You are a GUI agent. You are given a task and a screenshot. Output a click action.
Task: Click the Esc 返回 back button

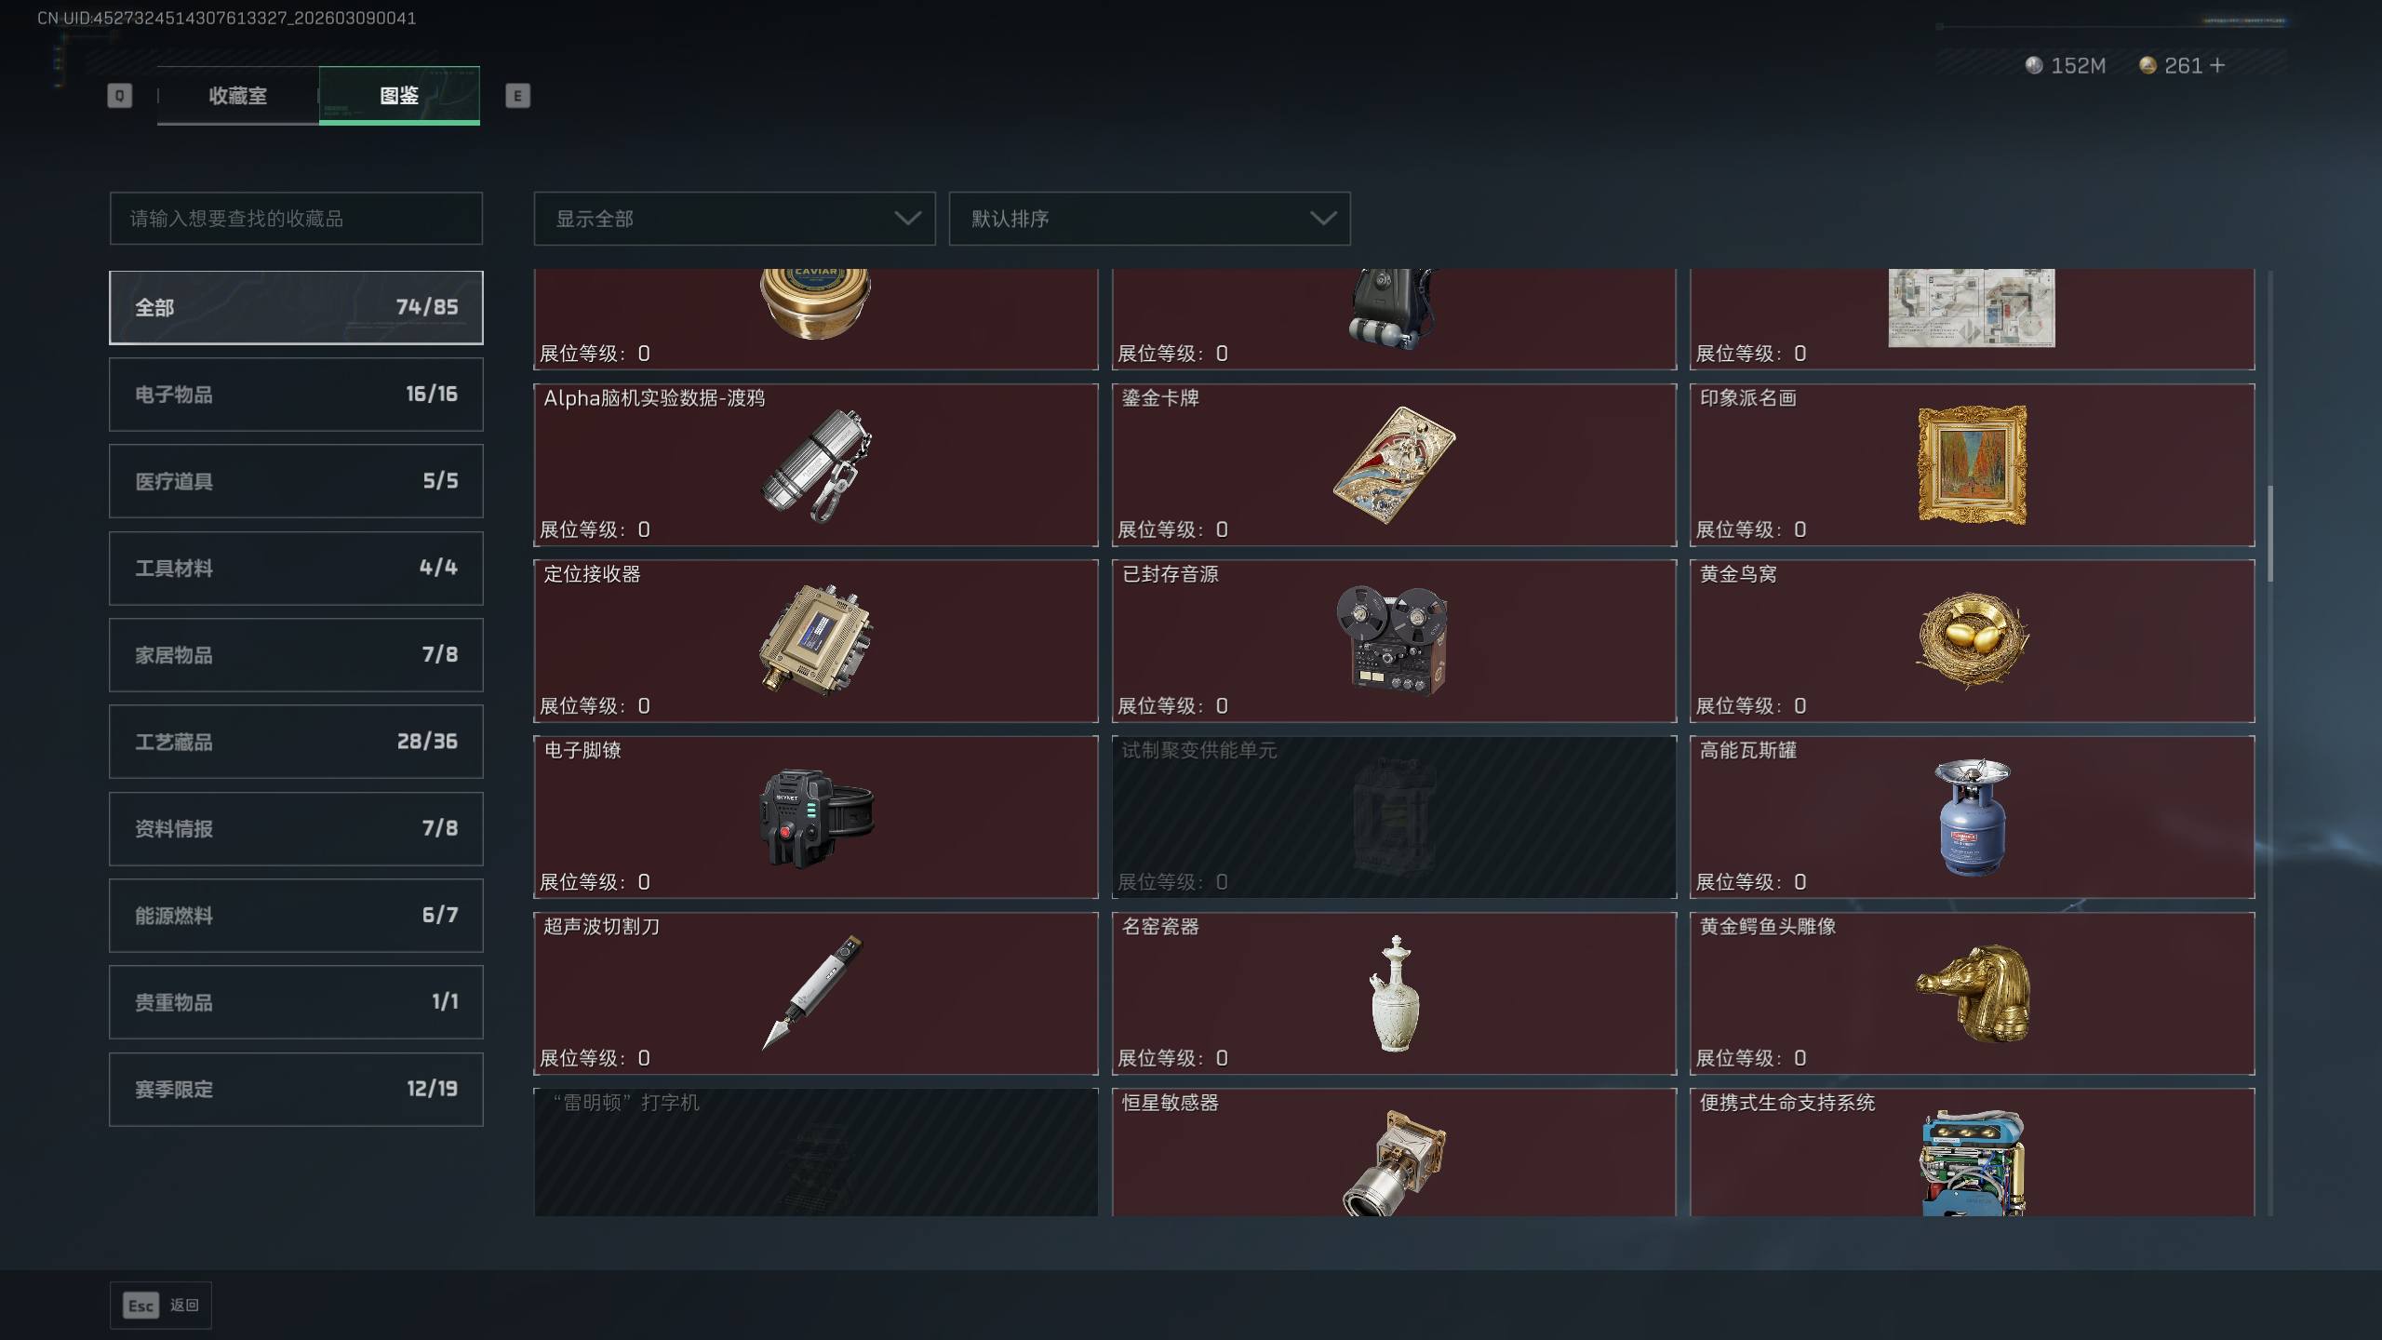click(x=161, y=1305)
